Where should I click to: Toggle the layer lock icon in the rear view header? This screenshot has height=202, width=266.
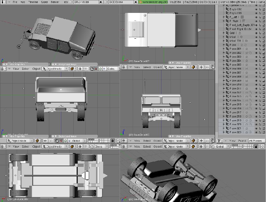(112, 141)
